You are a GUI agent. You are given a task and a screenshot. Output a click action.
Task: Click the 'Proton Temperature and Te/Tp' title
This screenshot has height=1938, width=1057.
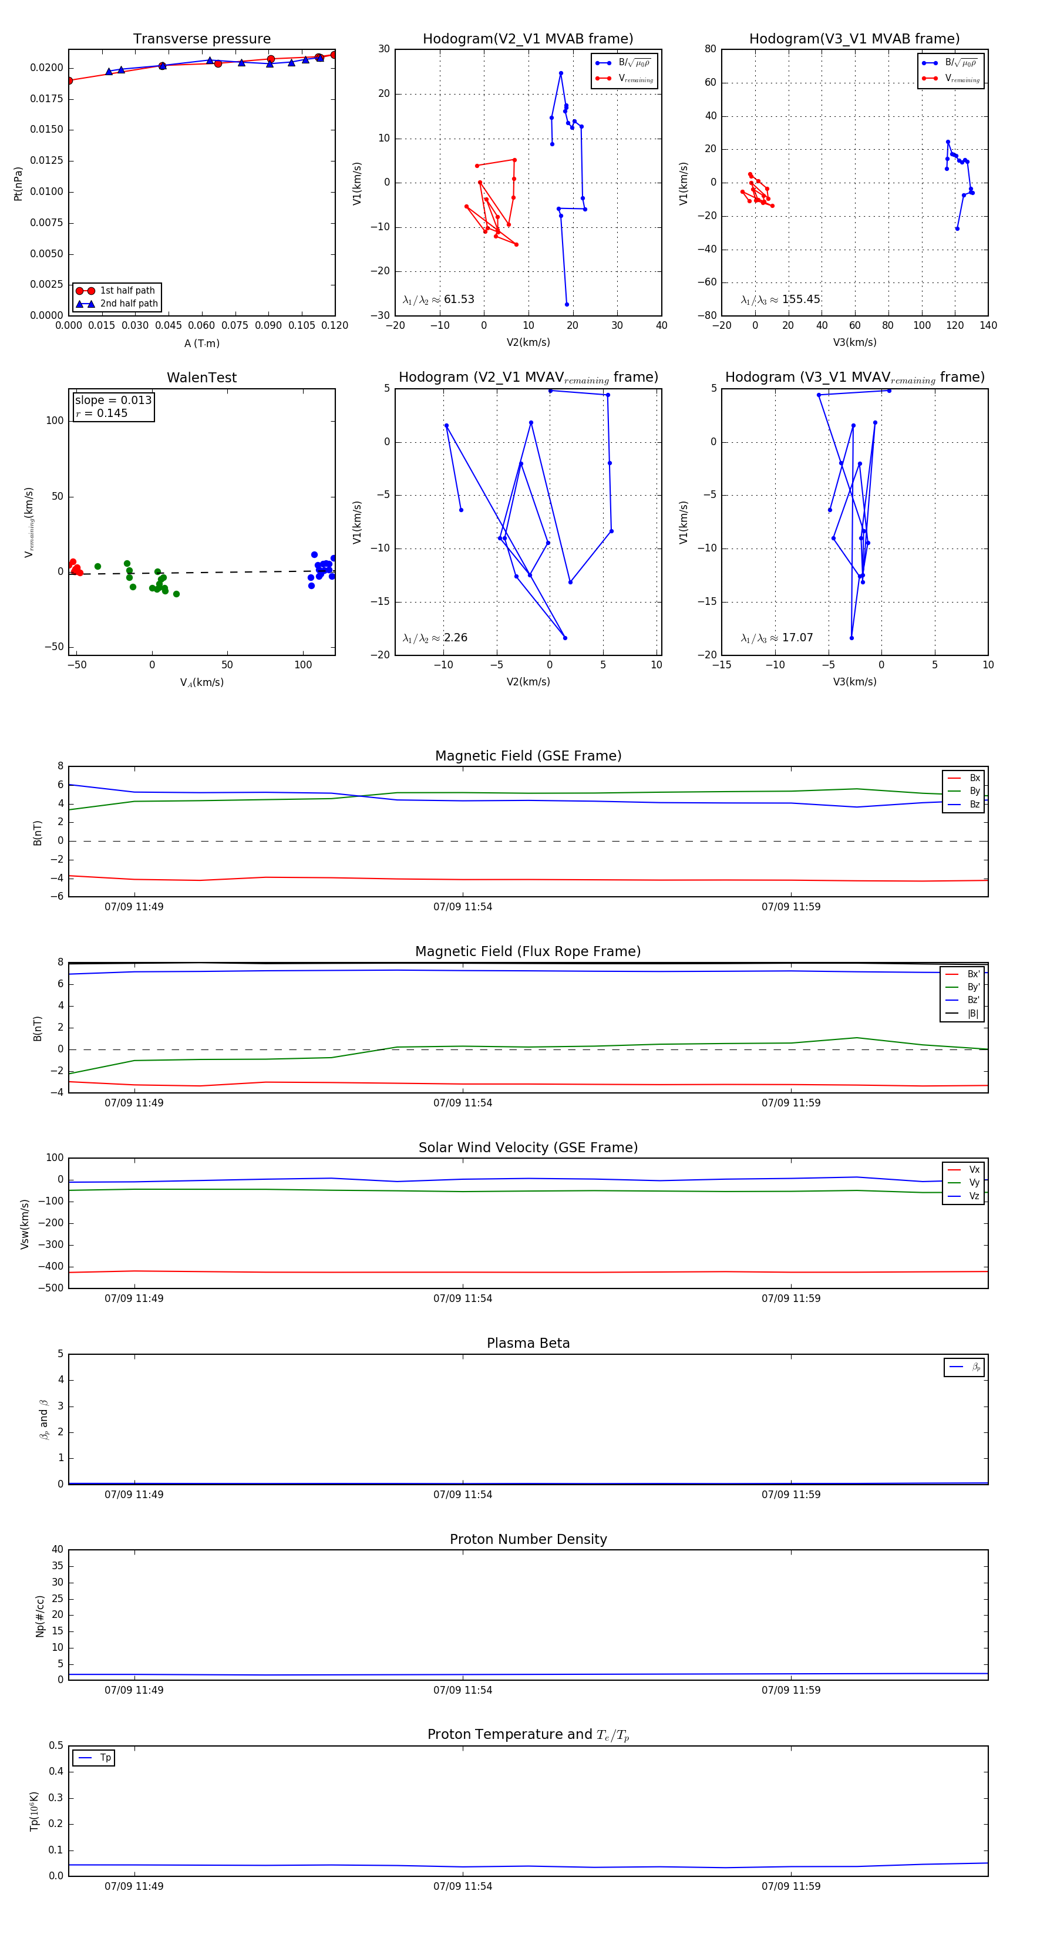point(528,1735)
